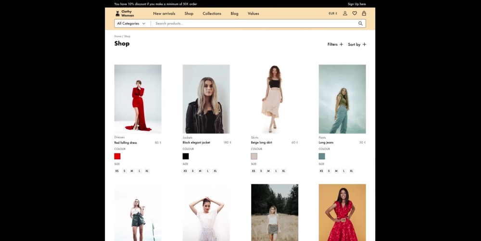Click the Home breadcrumb link
Viewport: 481px width, 241px height.
[x=118, y=36]
